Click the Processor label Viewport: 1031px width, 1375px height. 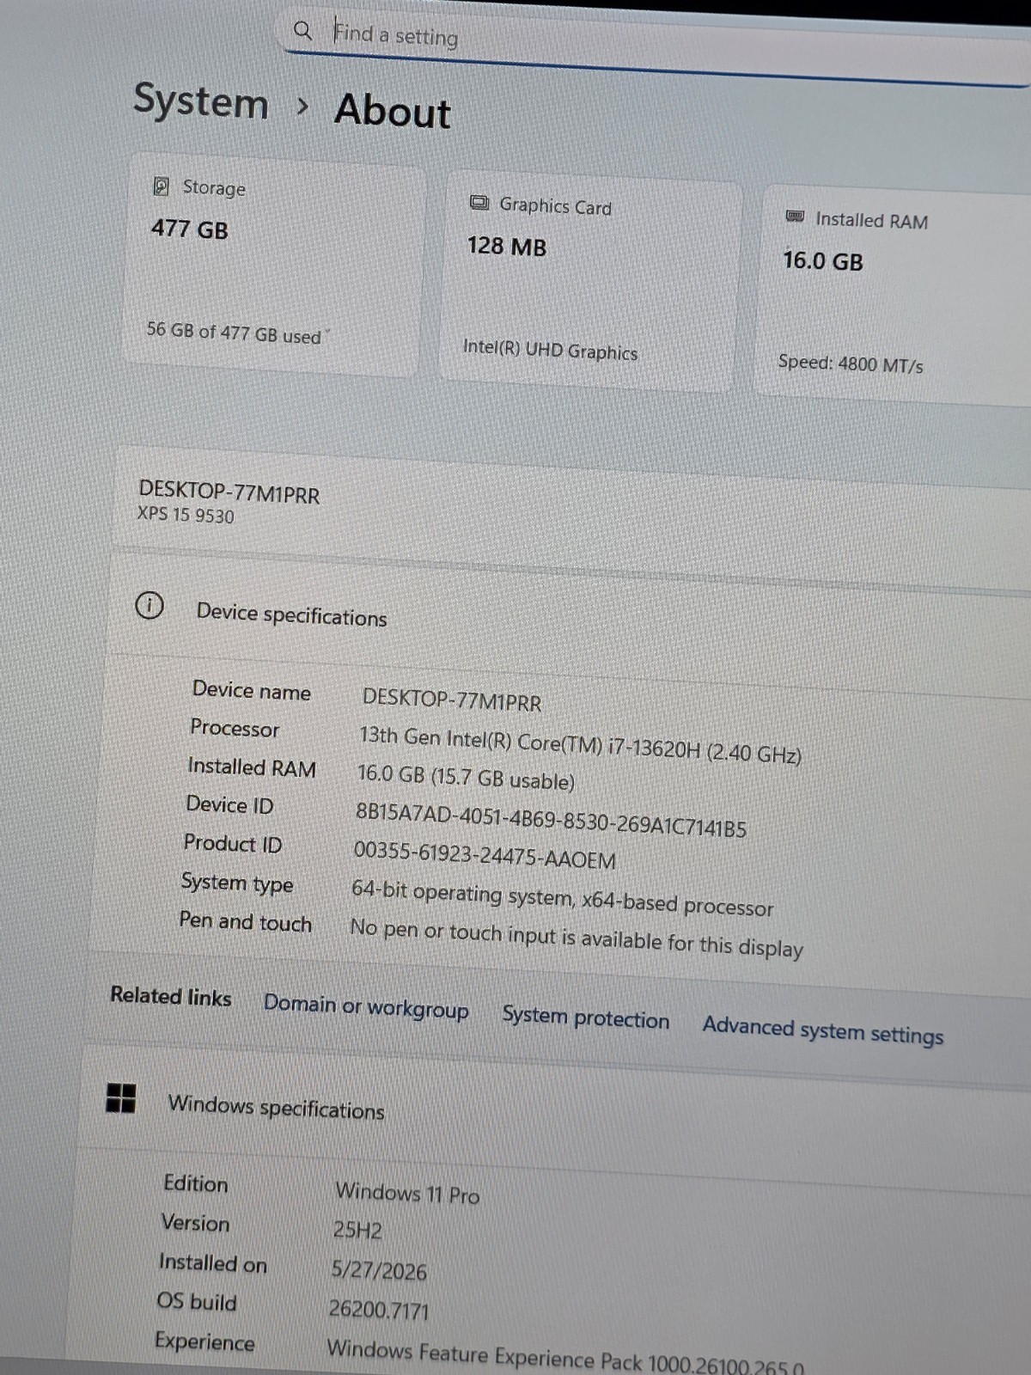235,728
